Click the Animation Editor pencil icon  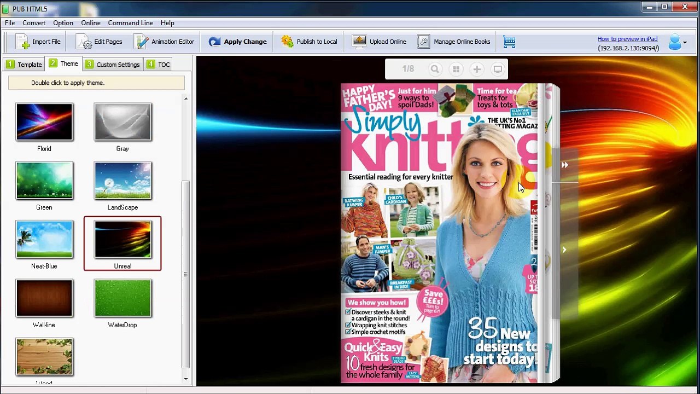(x=142, y=42)
